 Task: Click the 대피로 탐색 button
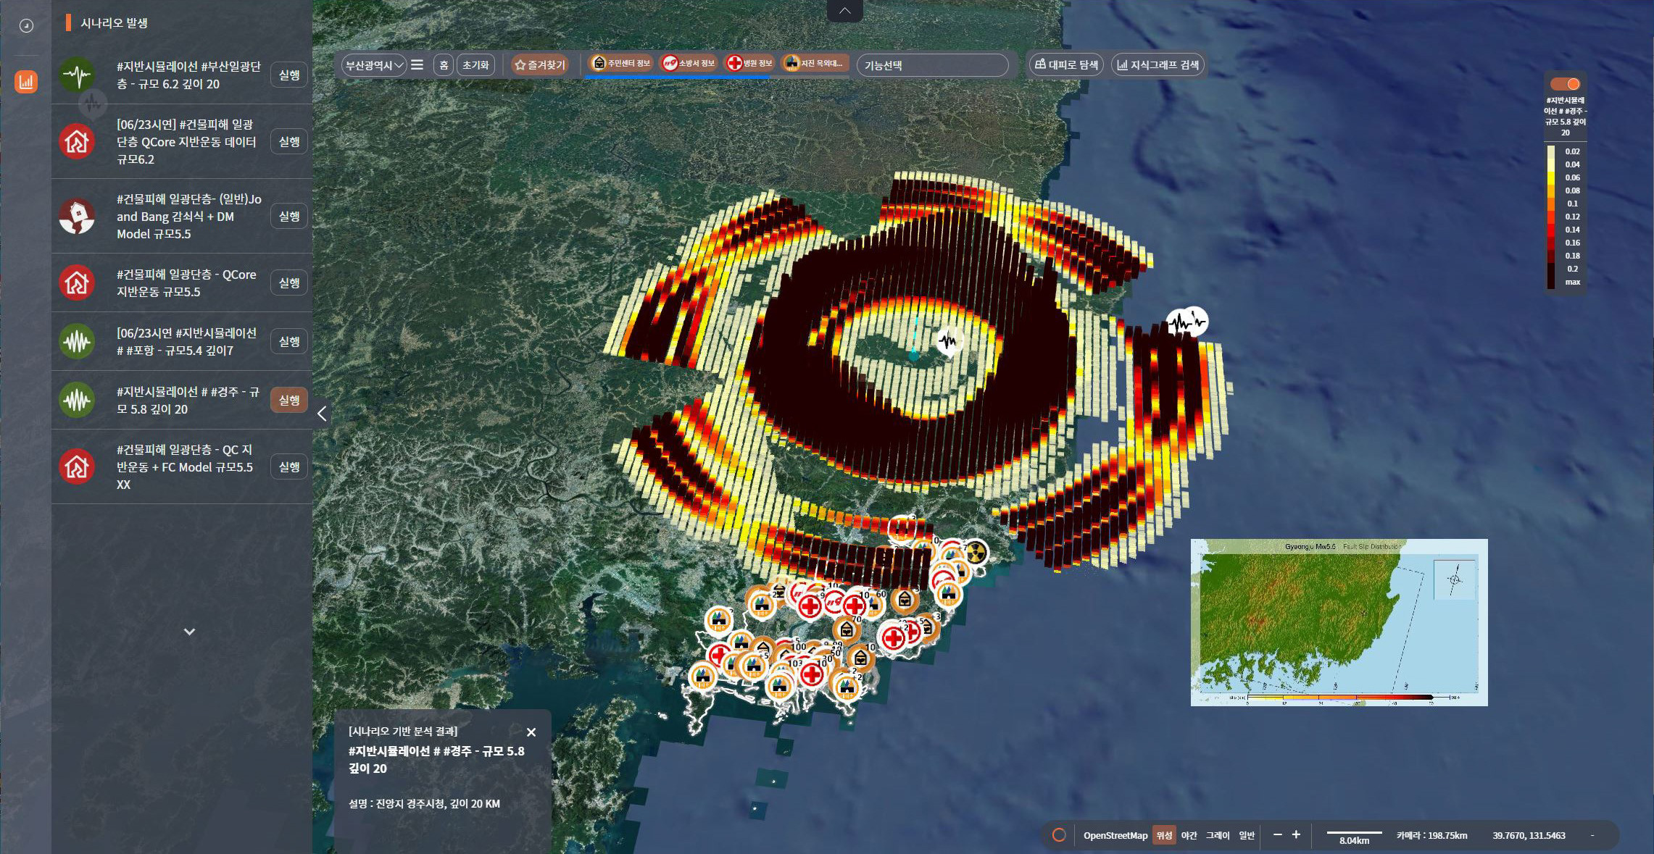click(x=1066, y=65)
